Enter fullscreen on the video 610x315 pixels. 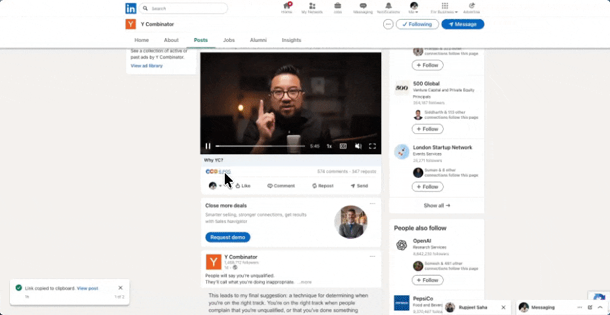(372, 146)
